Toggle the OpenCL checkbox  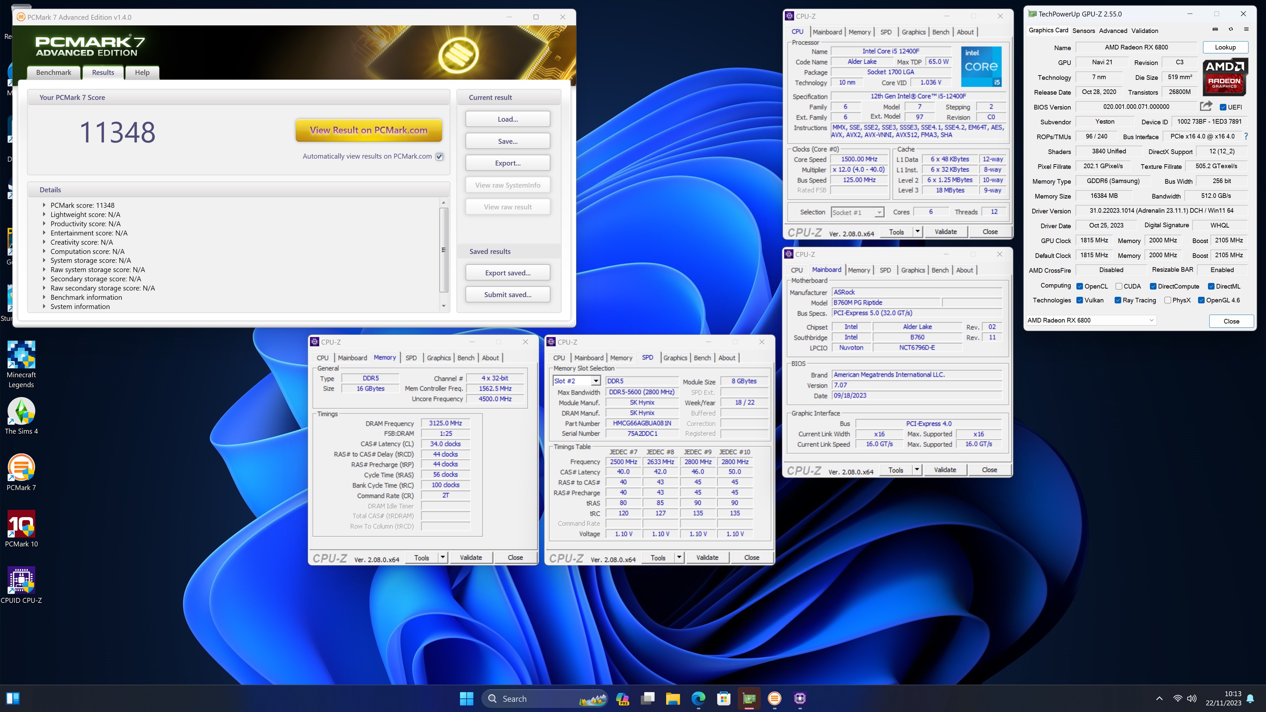coord(1080,287)
